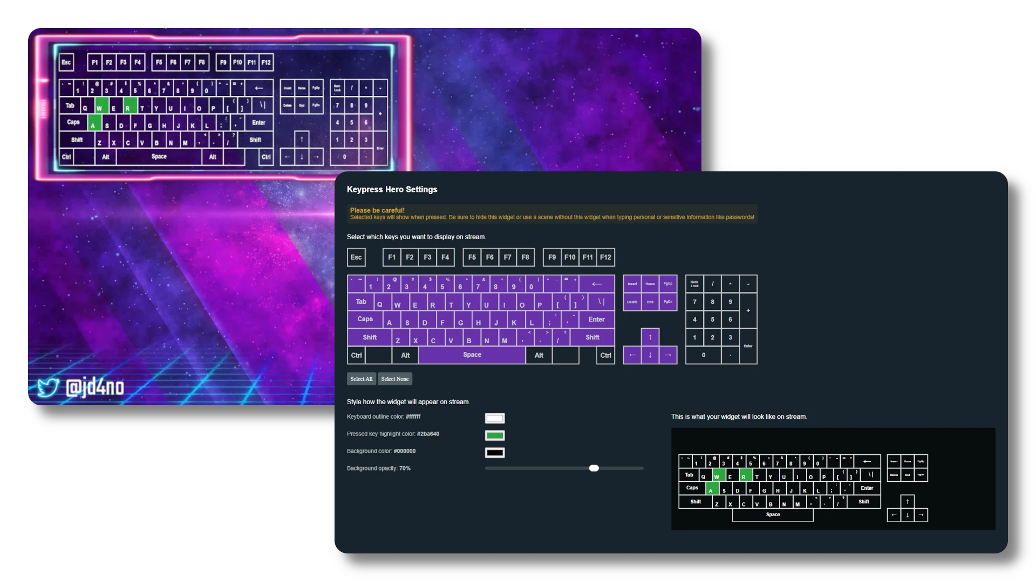Click the Select None button

click(395, 379)
